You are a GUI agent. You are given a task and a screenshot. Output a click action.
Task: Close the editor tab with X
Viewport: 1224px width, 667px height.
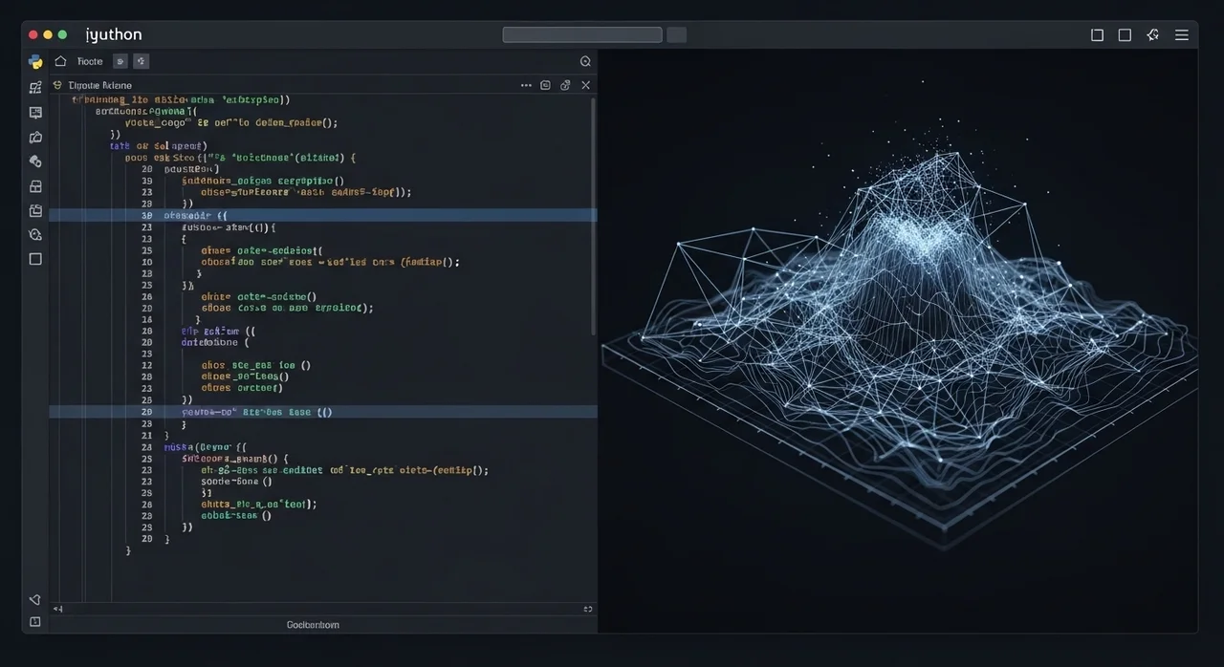tap(586, 85)
